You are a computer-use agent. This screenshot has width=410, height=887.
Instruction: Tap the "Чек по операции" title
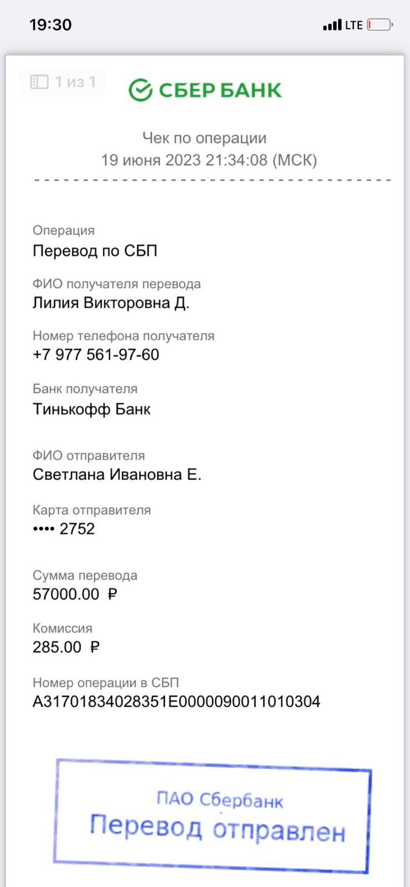pos(205,137)
